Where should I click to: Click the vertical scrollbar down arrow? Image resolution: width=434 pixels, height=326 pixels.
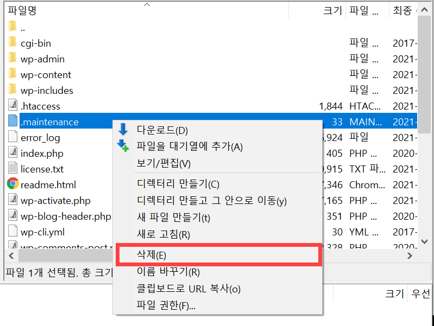point(424,241)
